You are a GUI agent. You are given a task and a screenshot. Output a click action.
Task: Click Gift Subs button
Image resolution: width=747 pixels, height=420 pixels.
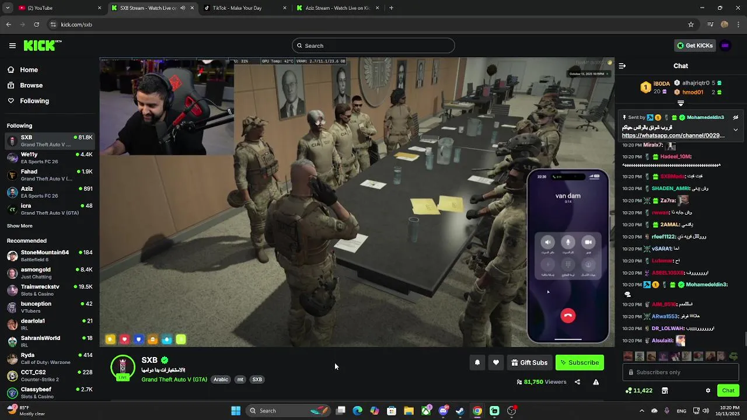(x=529, y=362)
